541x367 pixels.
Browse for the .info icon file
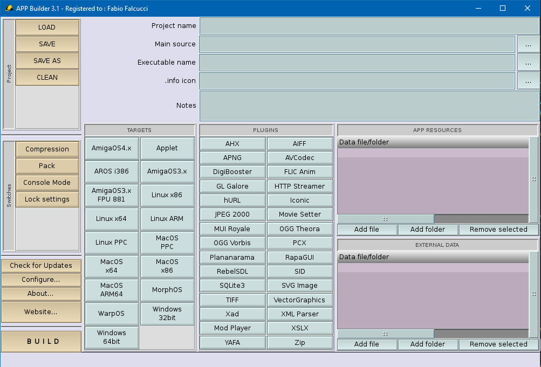528,80
